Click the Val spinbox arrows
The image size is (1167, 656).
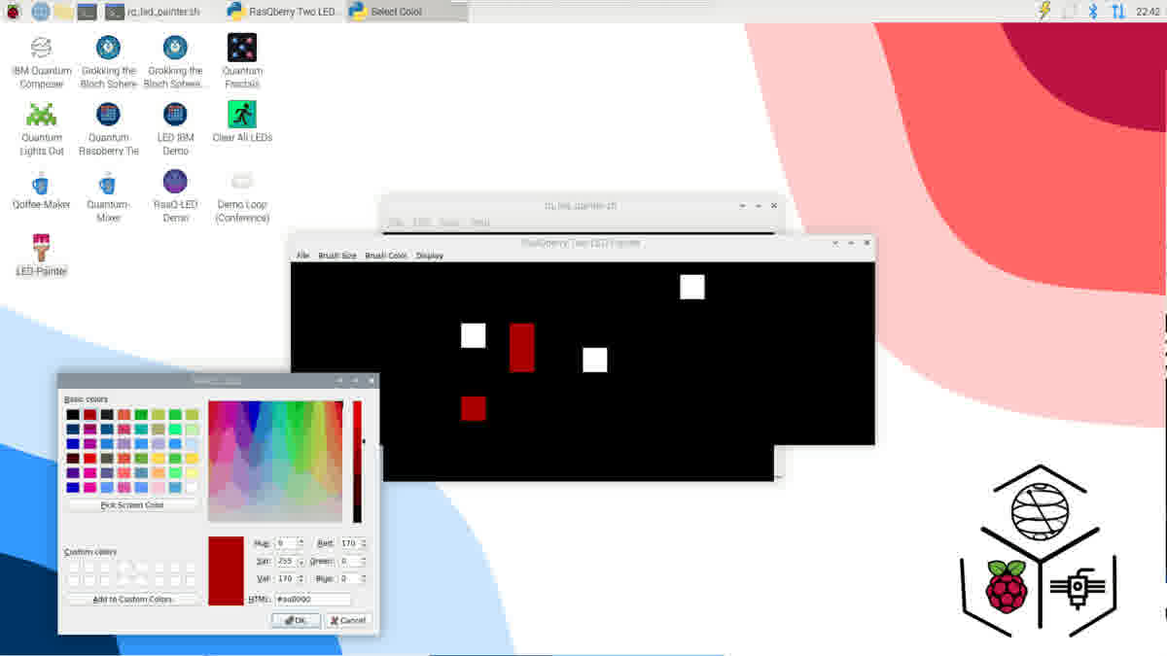tap(301, 578)
